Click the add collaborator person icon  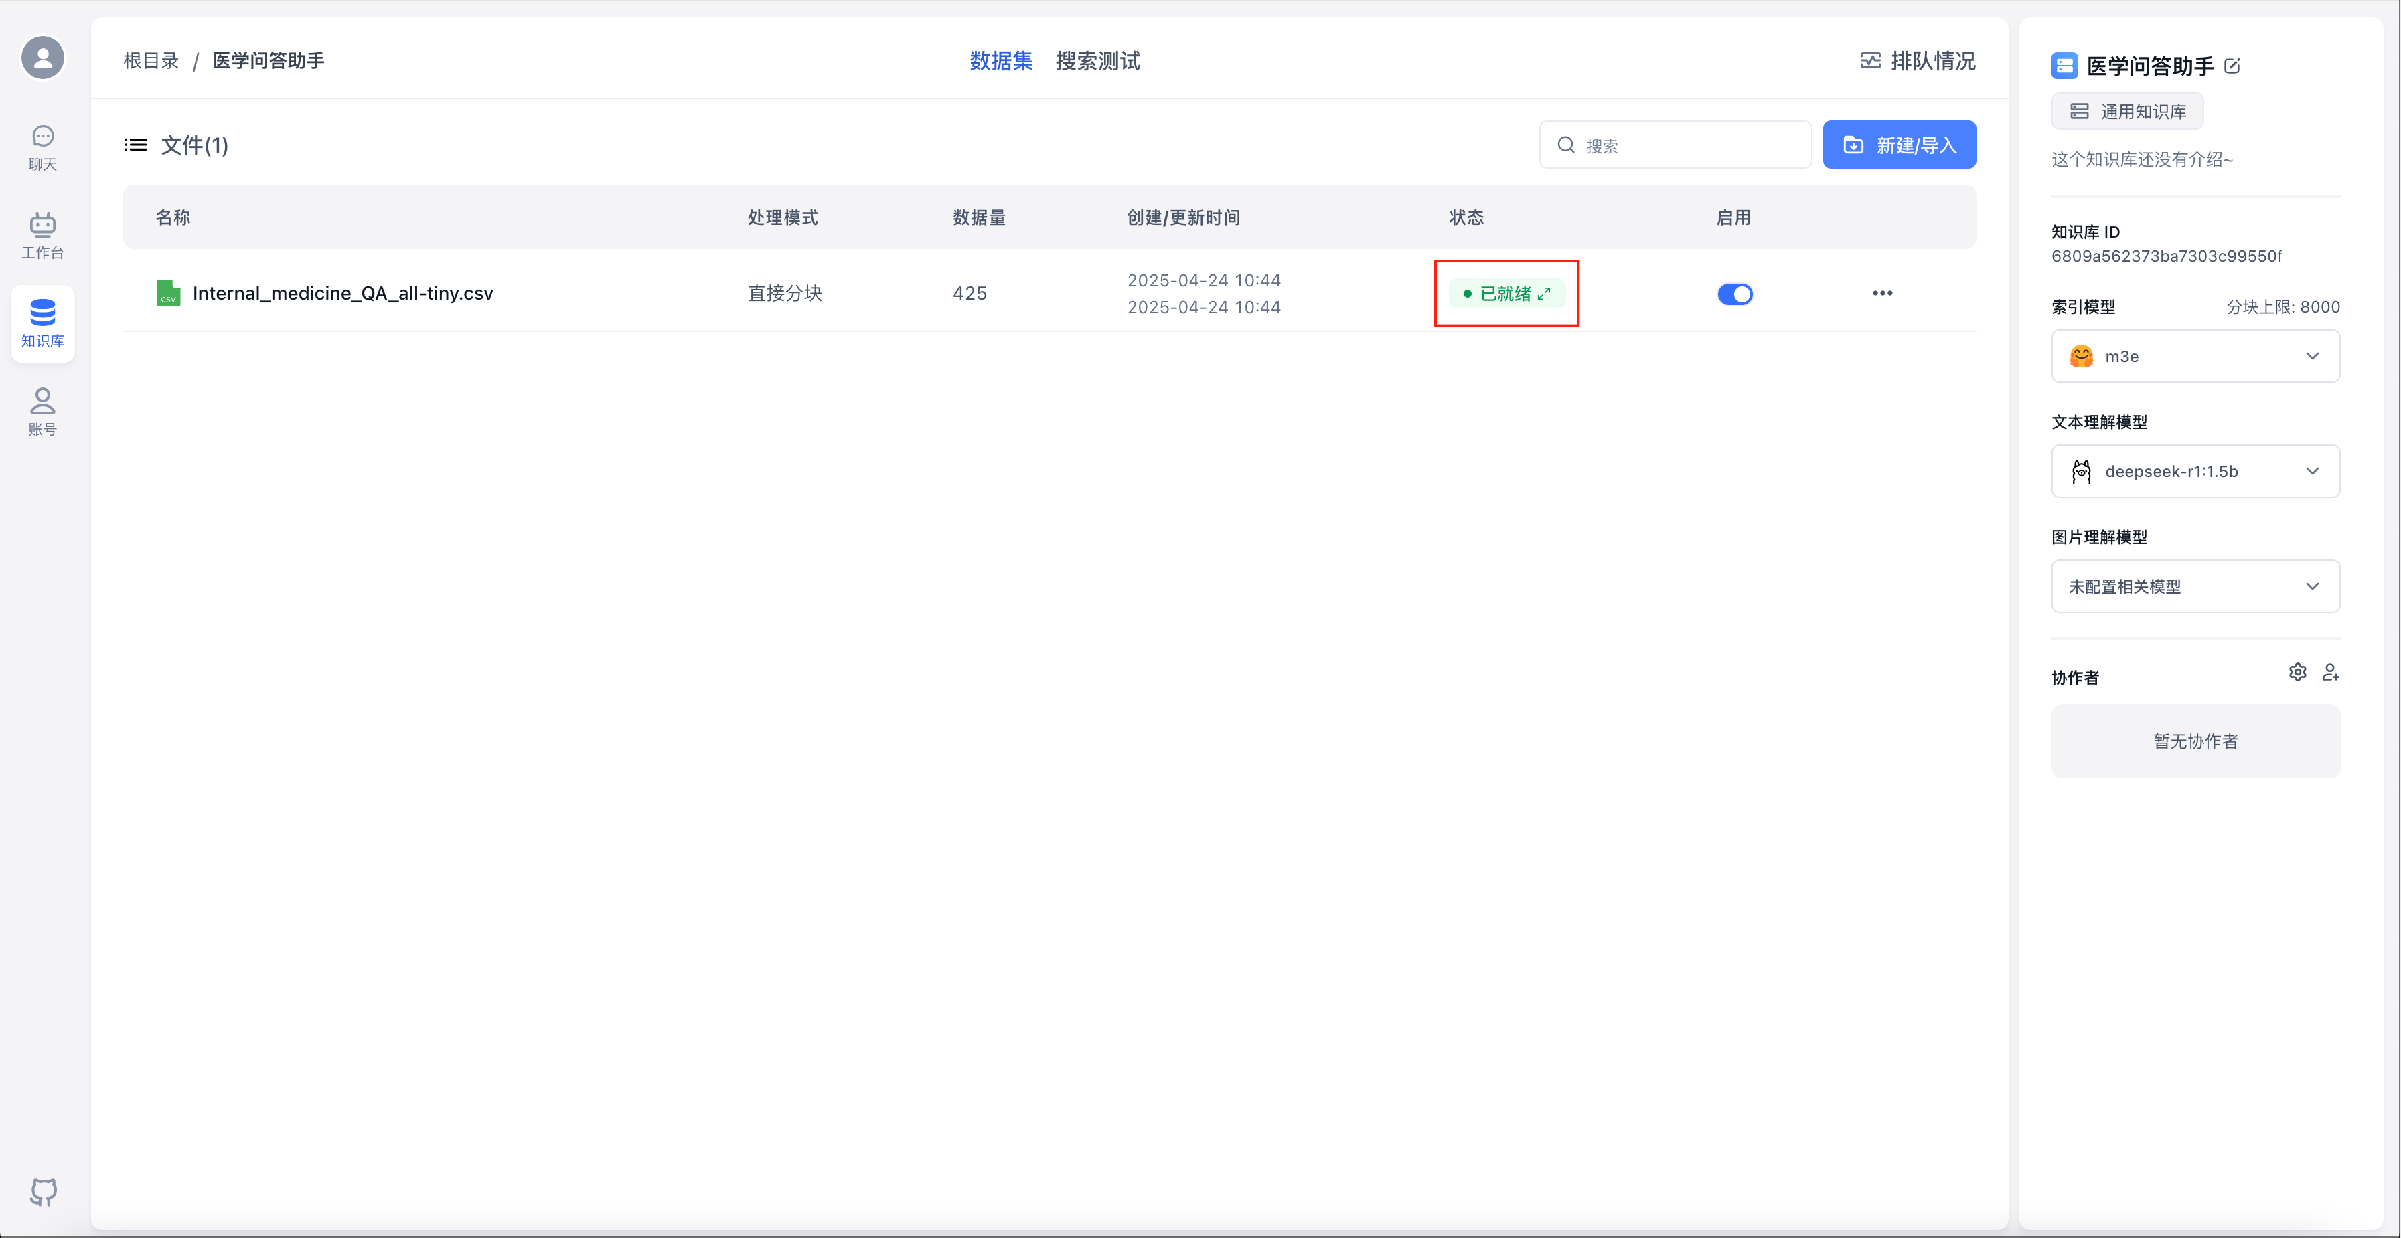(x=2330, y=672)
